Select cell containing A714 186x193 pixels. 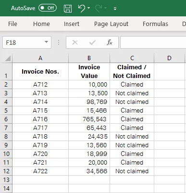[40, 102]
